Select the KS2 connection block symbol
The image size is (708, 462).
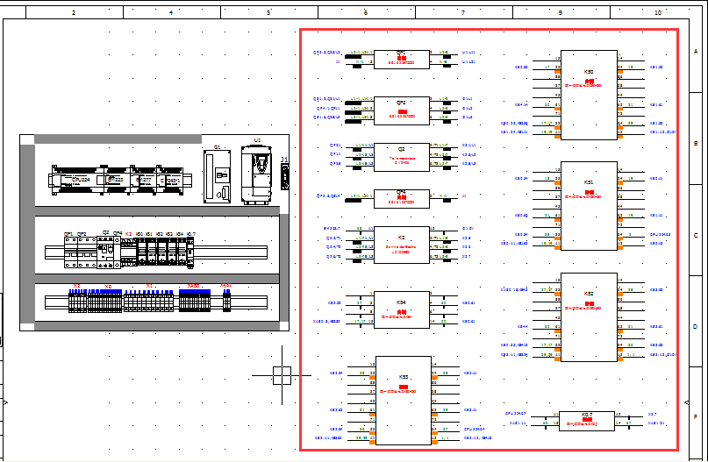[589, 317]
